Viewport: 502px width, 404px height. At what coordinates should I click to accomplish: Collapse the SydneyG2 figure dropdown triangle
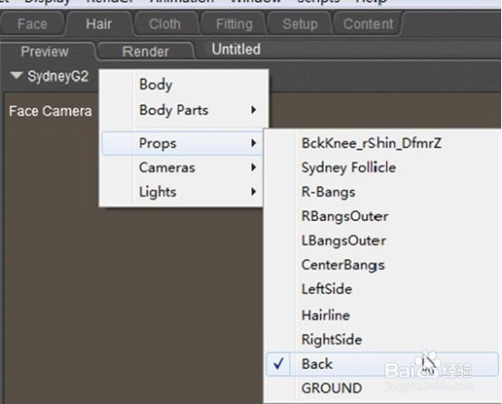16,75
